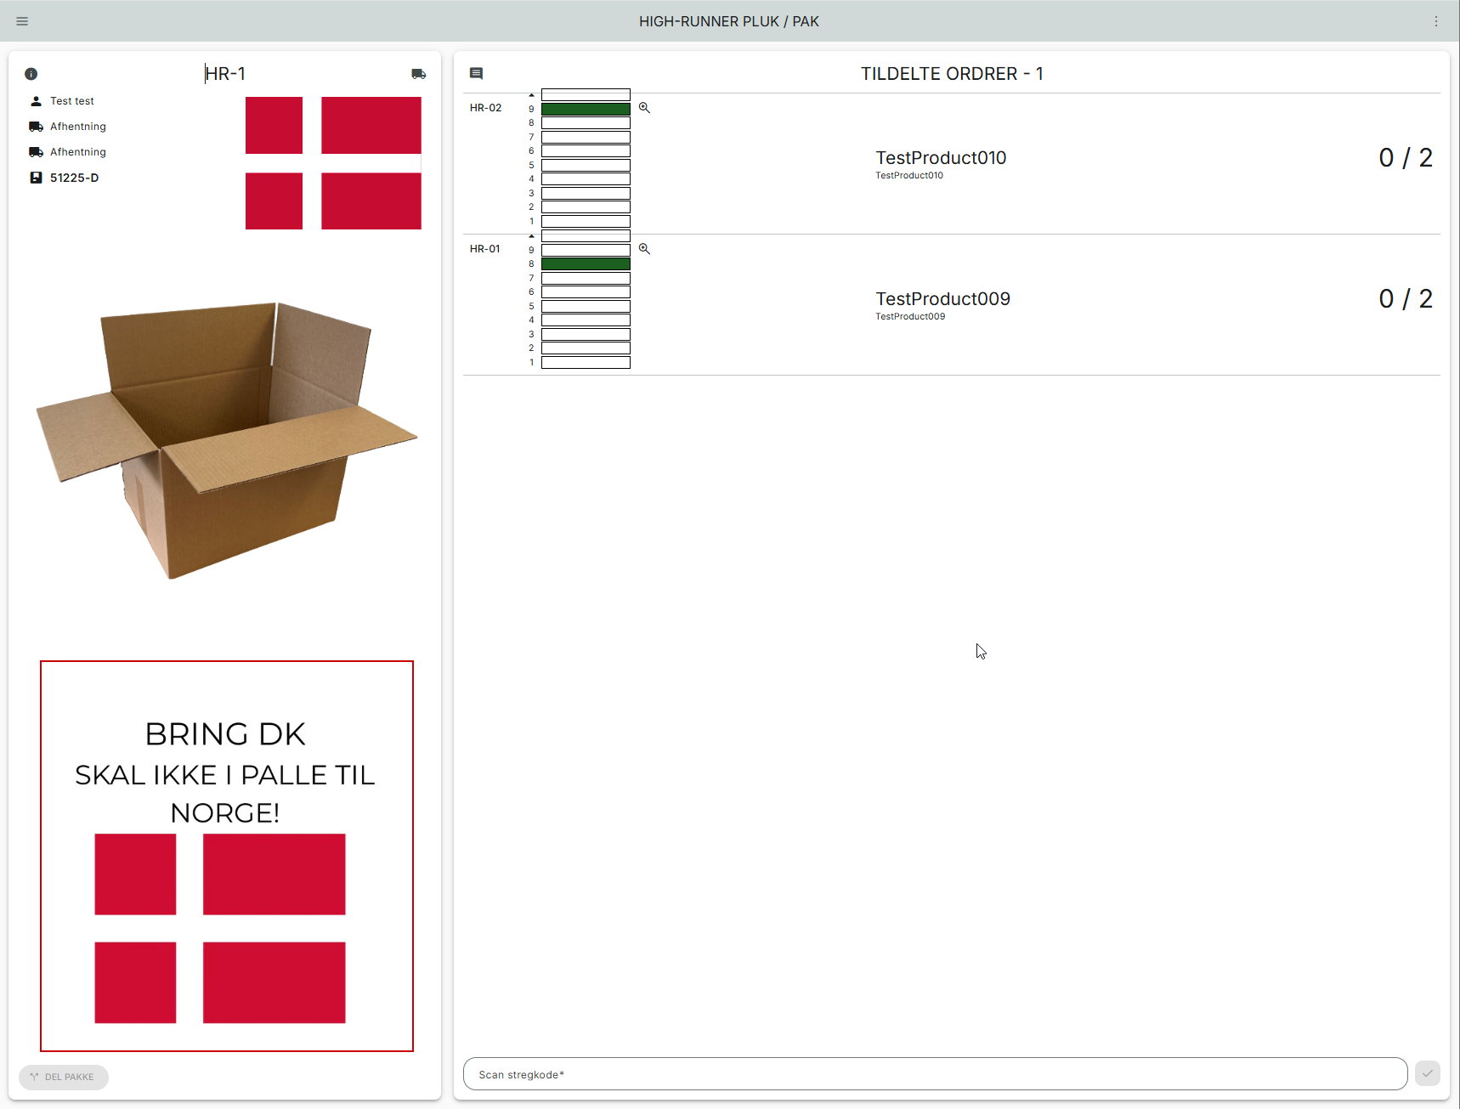Focus the Scan stregkode input field
The image size is (1460, 1109).
[x=935, y=1074]
